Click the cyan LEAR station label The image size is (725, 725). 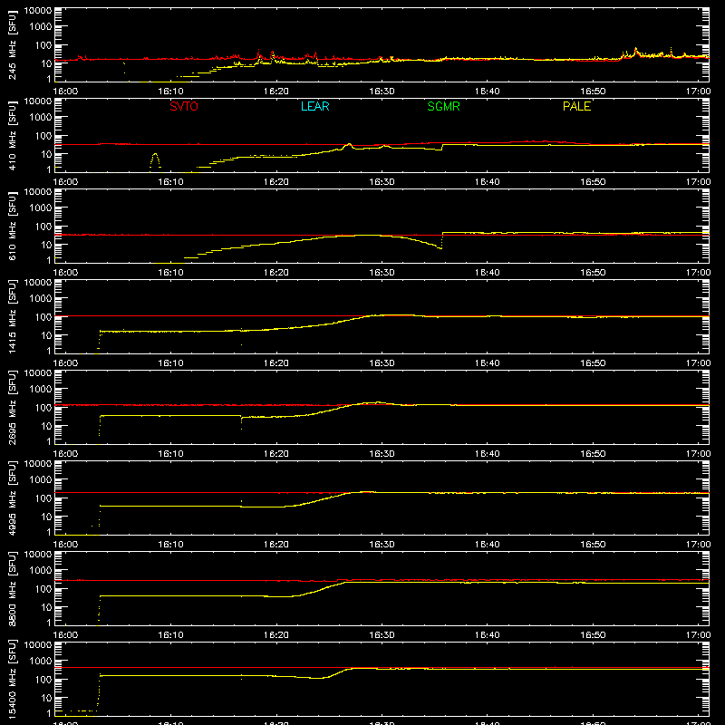coord(314,106)
